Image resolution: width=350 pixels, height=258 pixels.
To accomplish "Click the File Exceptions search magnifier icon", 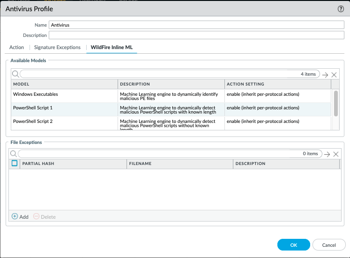I will pos(14,154).
